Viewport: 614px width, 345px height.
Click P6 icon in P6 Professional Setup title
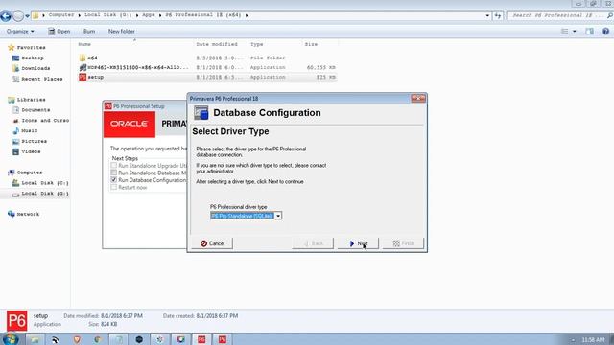pyautogui.click(x=108, y=106)
